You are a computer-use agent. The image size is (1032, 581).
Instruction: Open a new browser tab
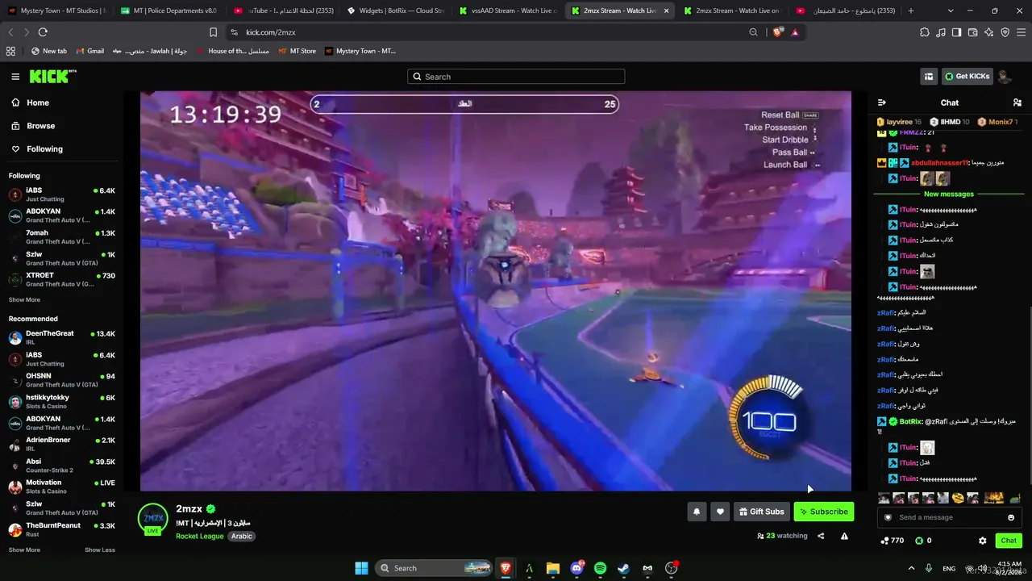click(x=911, y=10)
